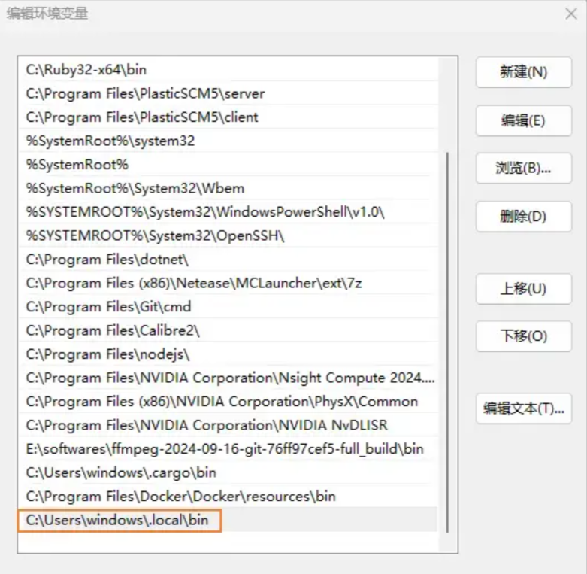Select %SystemRoot%\System32\Wbem entry
The height and width of the screenshot is (574, 587).
point(228,188)
